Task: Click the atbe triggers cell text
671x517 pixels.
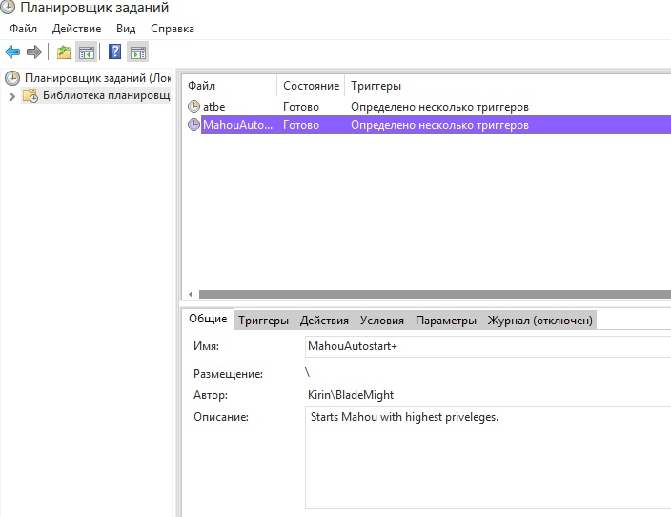Action: click(439, 107)
